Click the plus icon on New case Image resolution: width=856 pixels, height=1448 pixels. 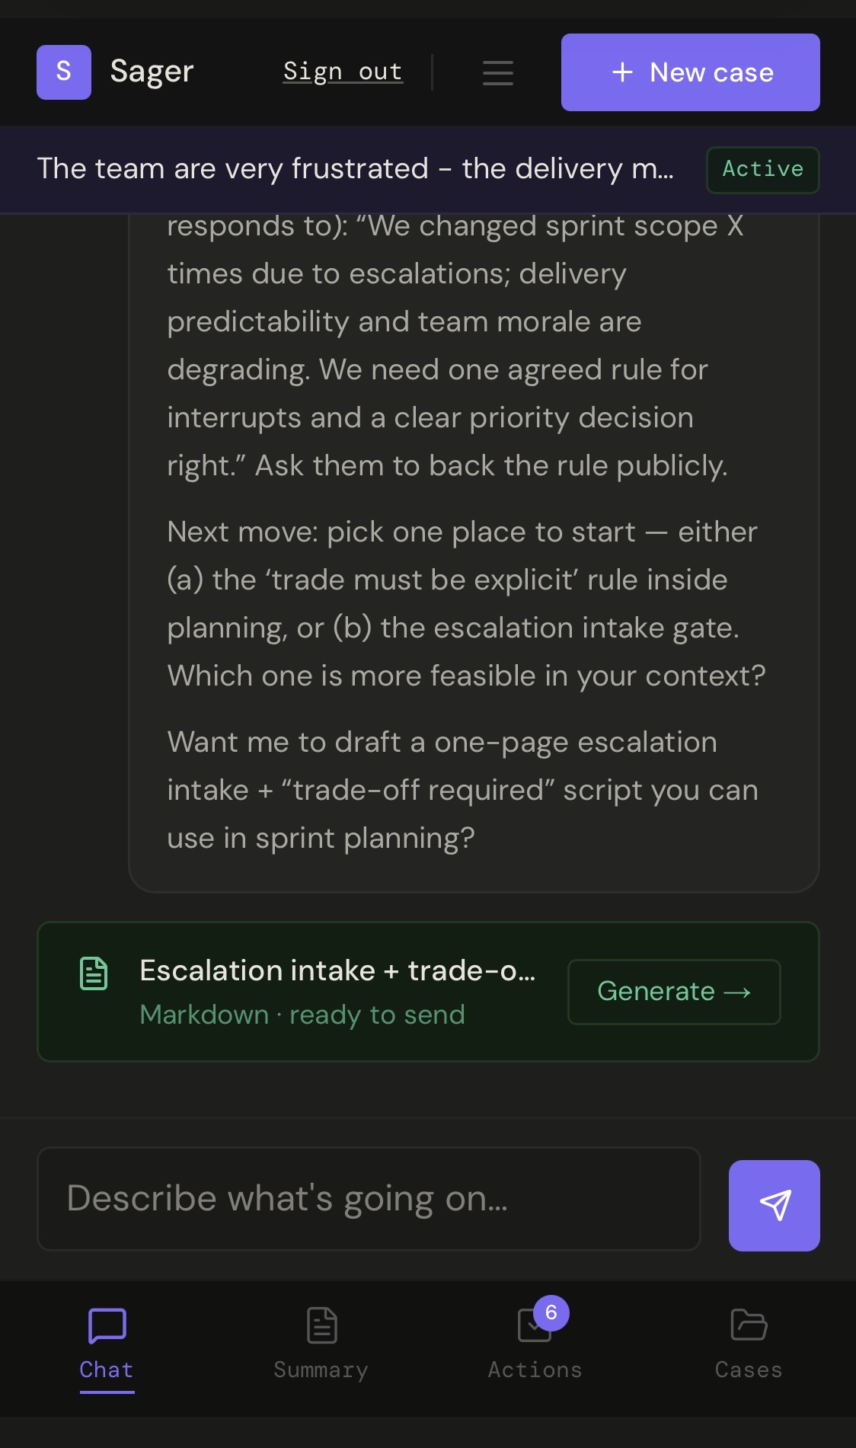[x=622, y=72]
